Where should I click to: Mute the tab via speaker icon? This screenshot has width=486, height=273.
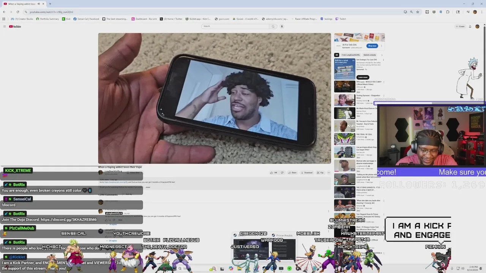pos(38,4)
